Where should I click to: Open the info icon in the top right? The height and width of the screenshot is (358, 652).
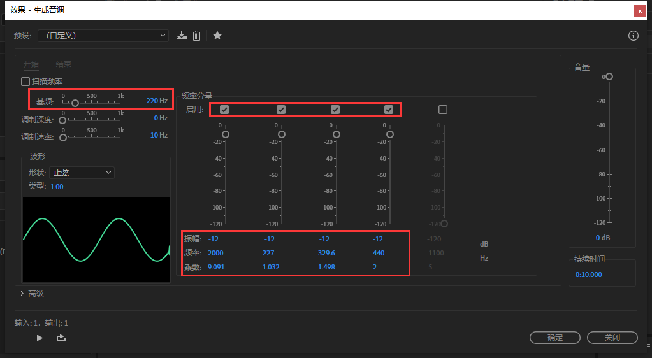point(633,36)
